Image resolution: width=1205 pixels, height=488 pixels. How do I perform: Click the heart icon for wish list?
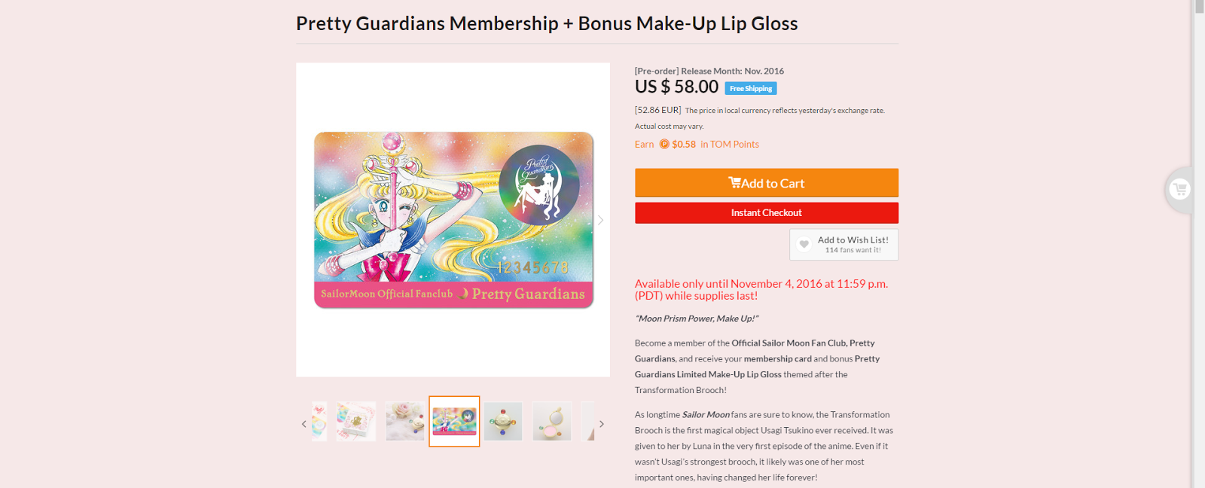804,245
